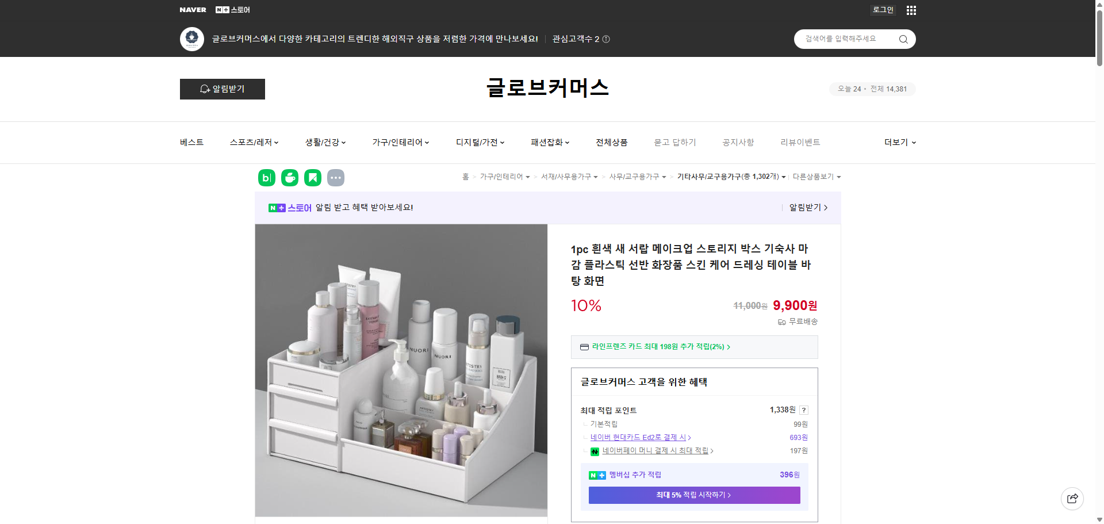The width and height of the screenshot is (1104, 524).
Task: Select the 전체상품 menu item
Action: click(611, 142)
